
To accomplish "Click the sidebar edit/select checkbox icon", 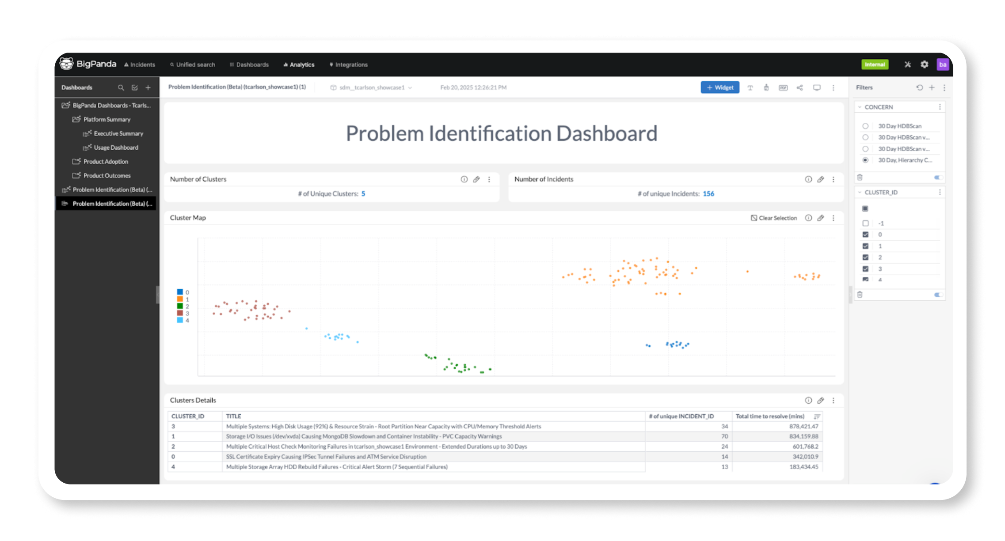I will click(134, 87).
